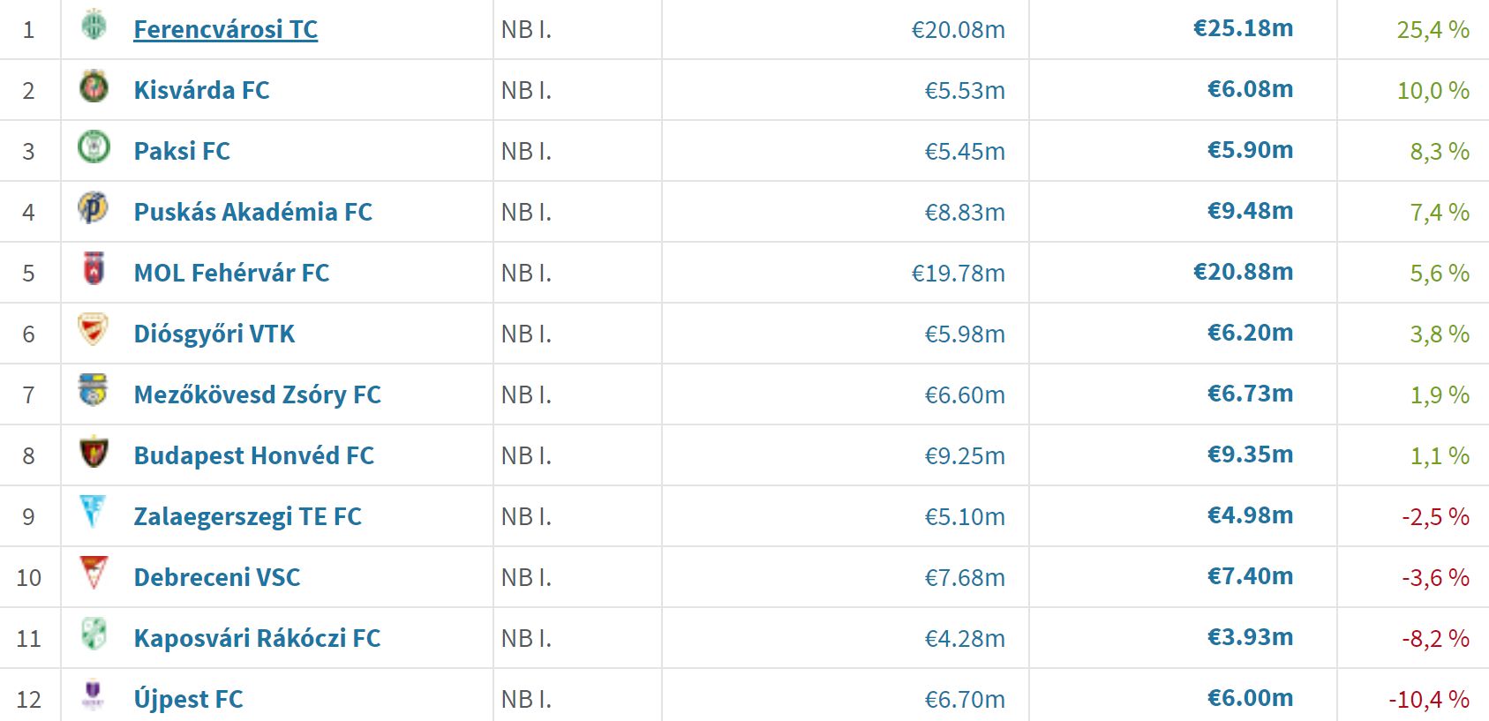Open the Ferencvárosi TC club link
This screenshot has width=1489, height=721.
pyautogui.click(x=225, y=29)
